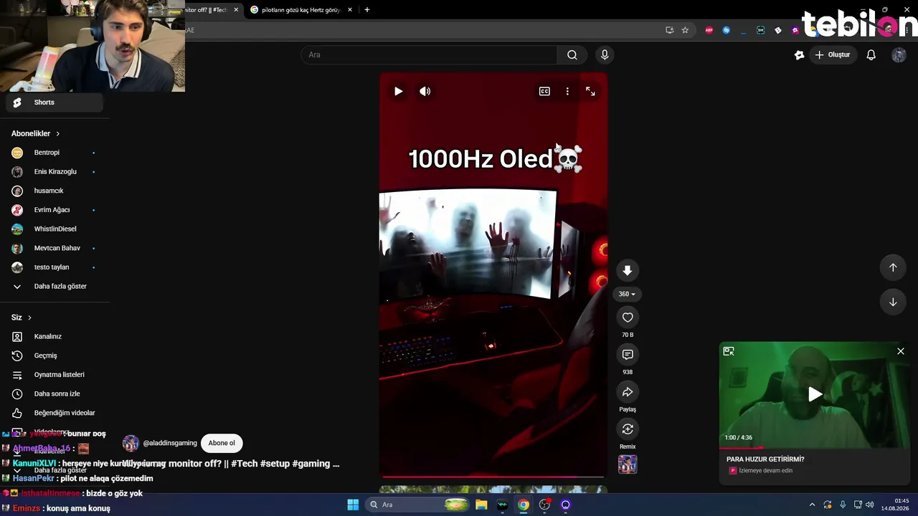Open the ABP extension
Image resolution: width=918 pixels, height=516 pixels.
click(709, 30)
